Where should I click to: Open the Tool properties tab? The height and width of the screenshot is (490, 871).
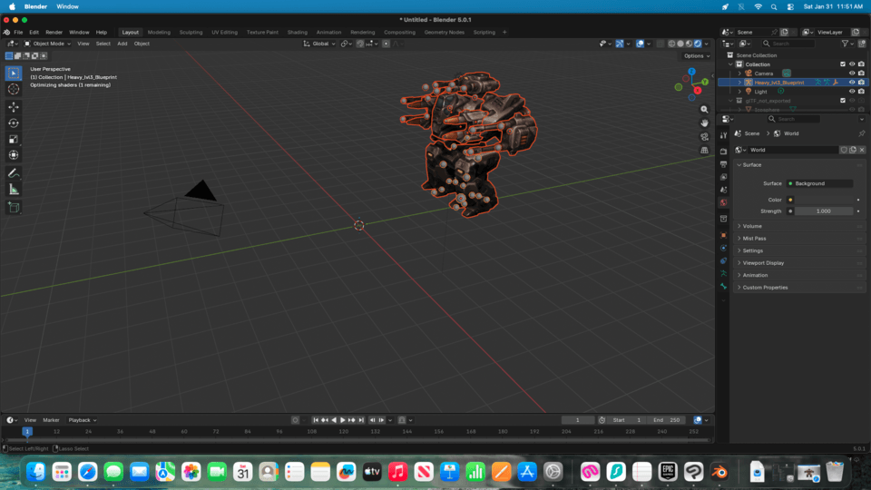coord(723,135)
